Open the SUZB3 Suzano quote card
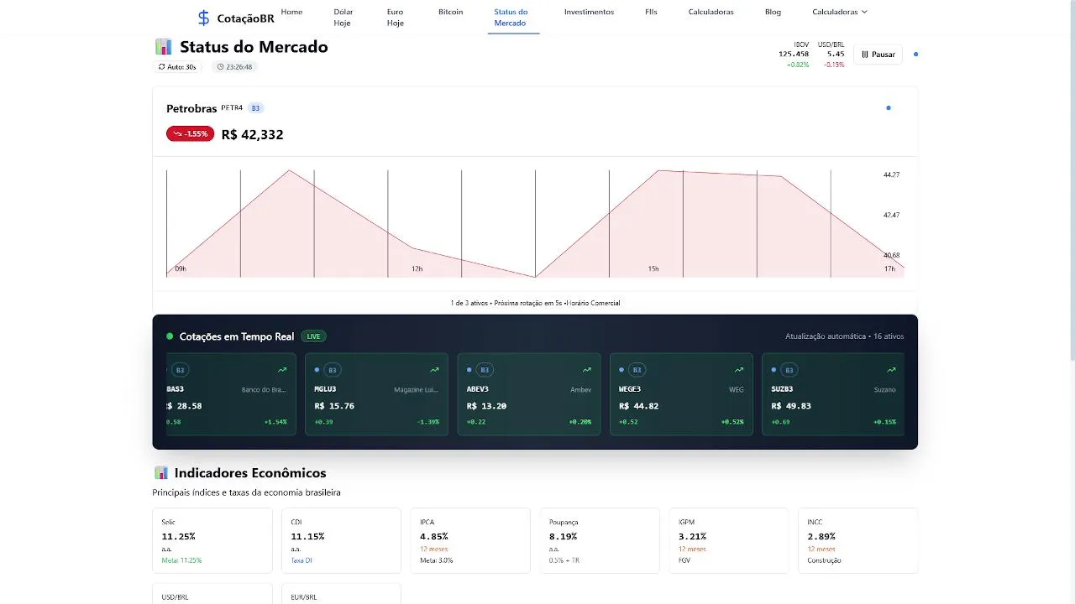 pyautogui.click(x=833, y=394)
